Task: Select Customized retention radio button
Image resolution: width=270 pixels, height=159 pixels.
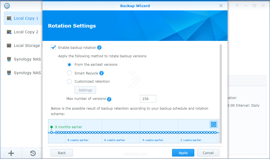Action: (x=69, y=82)
